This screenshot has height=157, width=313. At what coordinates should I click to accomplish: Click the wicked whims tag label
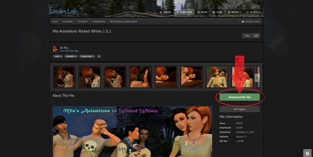[86, 56]
